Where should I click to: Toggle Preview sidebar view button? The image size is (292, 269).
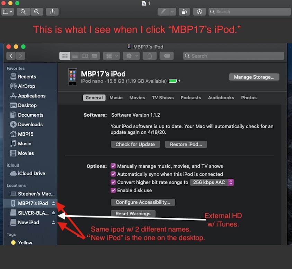point(8,12)
